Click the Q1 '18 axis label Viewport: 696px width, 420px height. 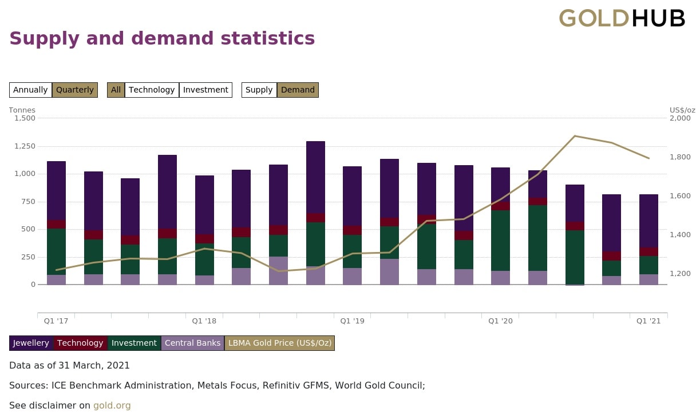204,321
